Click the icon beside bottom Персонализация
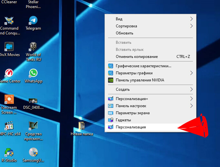This screenshot has width=220, height=167. click(x=111, y=127)
